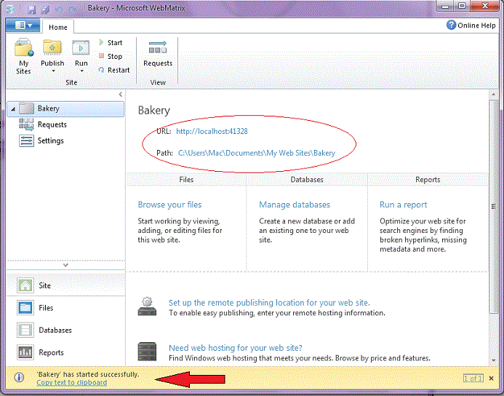Start the site with the Start button
The width and height of the screenshot is (504, 396).
[x=111, y=42]
